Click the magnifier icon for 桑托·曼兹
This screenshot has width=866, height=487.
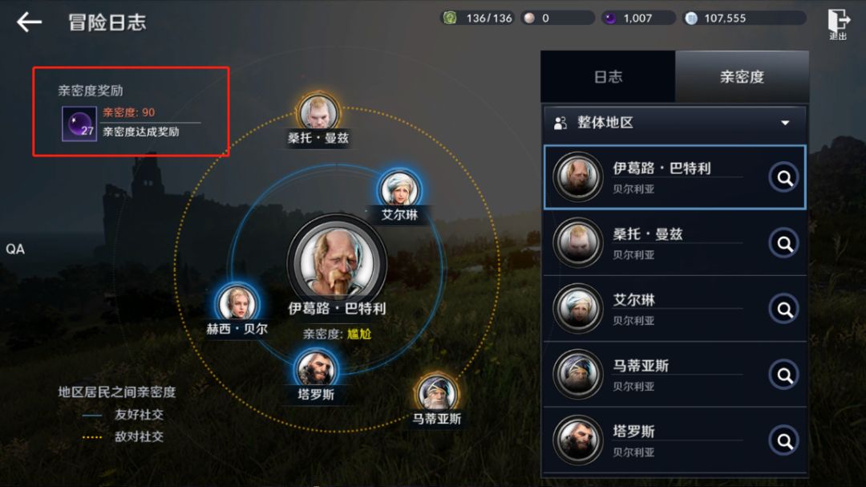[783, 243]
